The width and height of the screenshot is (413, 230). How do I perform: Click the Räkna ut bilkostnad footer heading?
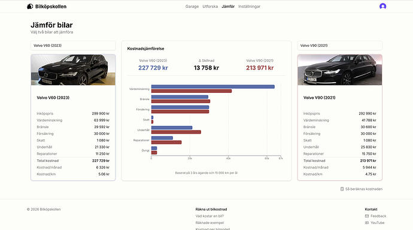coord(211,209)
